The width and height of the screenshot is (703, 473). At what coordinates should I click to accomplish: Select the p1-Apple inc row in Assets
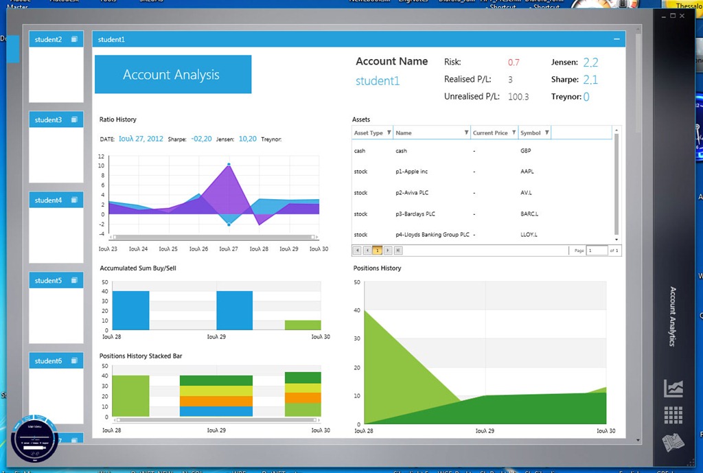482,172
